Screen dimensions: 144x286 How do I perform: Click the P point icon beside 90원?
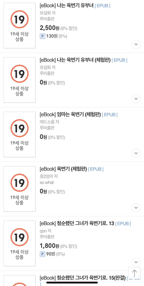coord(42,254)
